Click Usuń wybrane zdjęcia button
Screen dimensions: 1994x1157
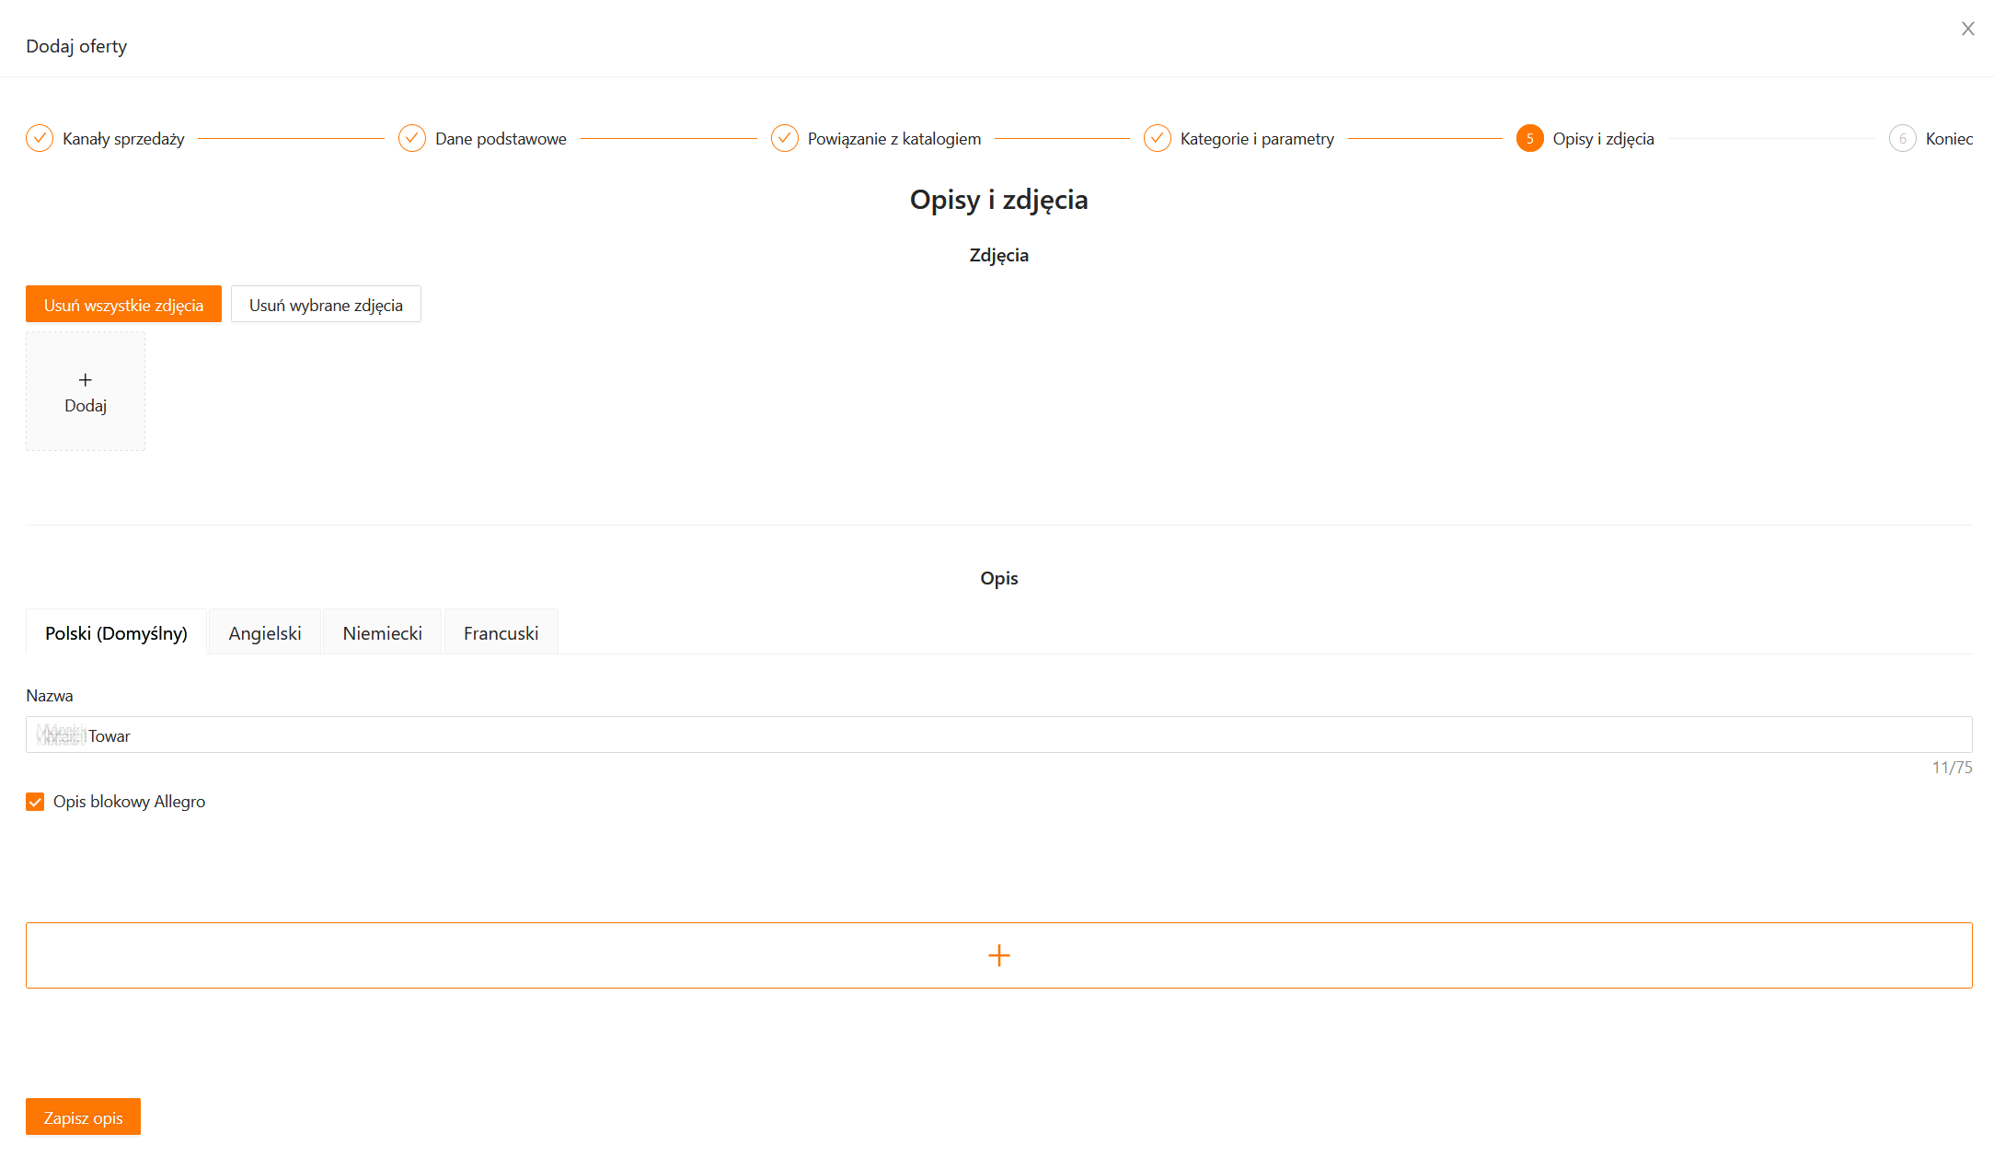click(x=326, y=305)
